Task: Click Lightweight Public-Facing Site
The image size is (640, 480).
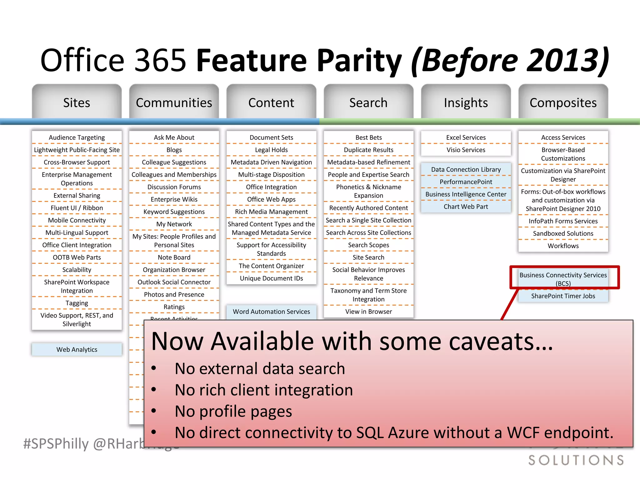Action: coord(77,150)
